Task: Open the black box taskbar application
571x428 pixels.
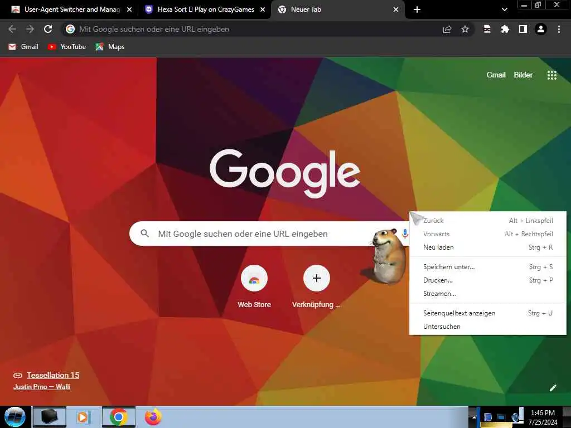Action: pos(49,417)
